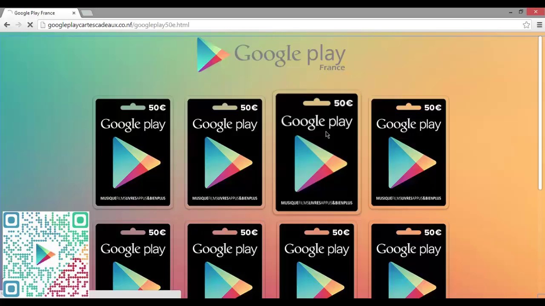Select the fourth 50€ card, top row

tap(409, 153)
